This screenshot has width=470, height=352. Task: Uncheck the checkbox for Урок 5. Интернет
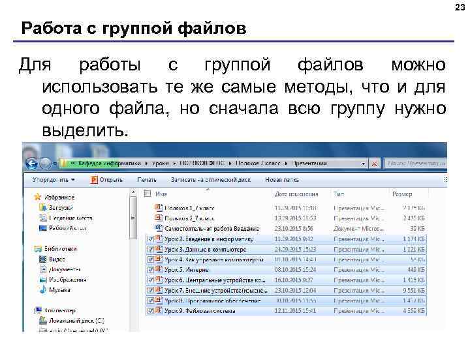pyautogui.click(x=151, y=270)
